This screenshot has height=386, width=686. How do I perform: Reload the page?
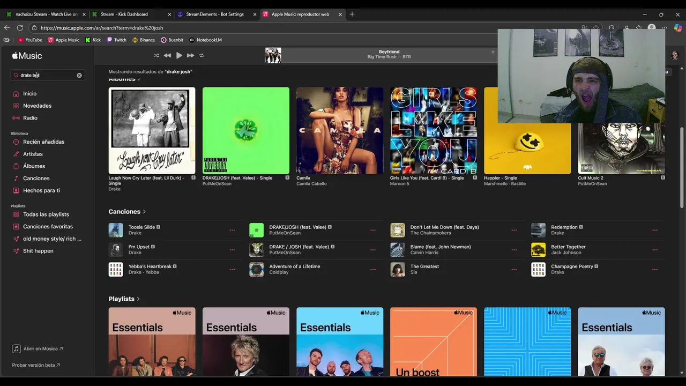click(x=20, y=28)
